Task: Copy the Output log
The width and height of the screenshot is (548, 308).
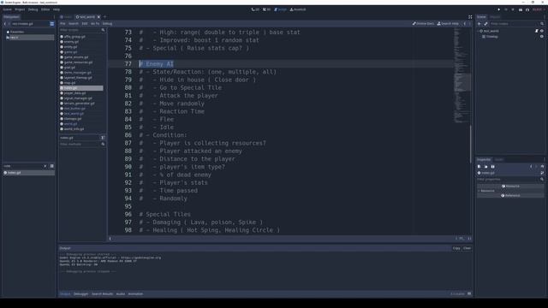Action: click(456, 248)
